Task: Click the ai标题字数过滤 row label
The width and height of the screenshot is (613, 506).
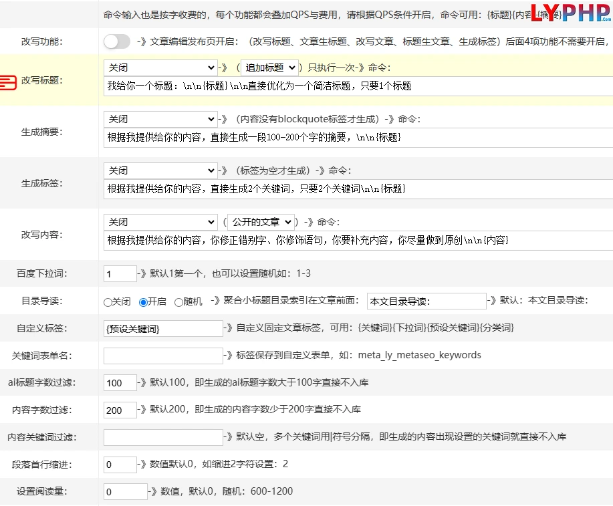Action: coord(42,383)
